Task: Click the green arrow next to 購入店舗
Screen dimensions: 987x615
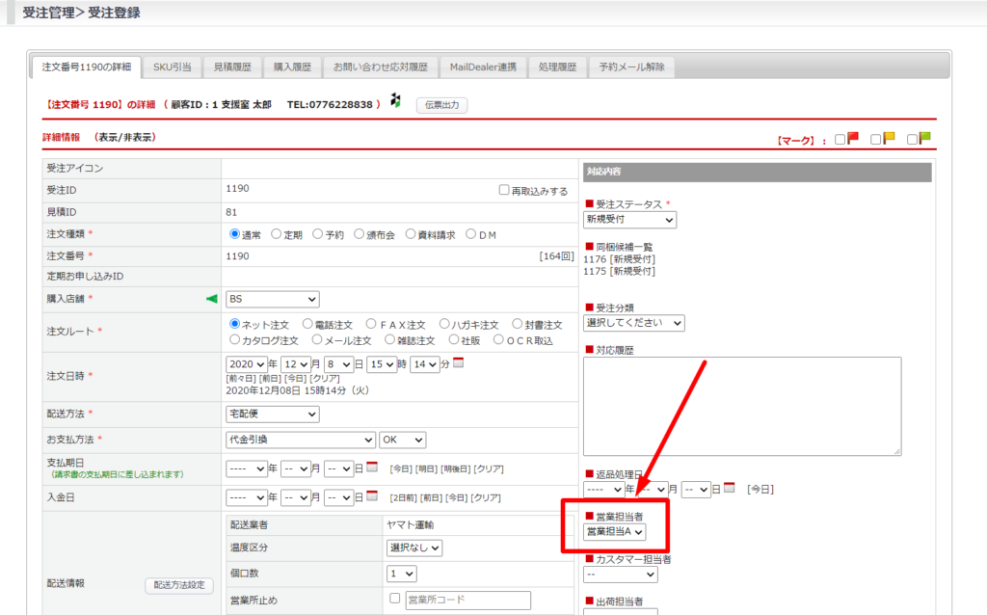Action: pos(212,299)
